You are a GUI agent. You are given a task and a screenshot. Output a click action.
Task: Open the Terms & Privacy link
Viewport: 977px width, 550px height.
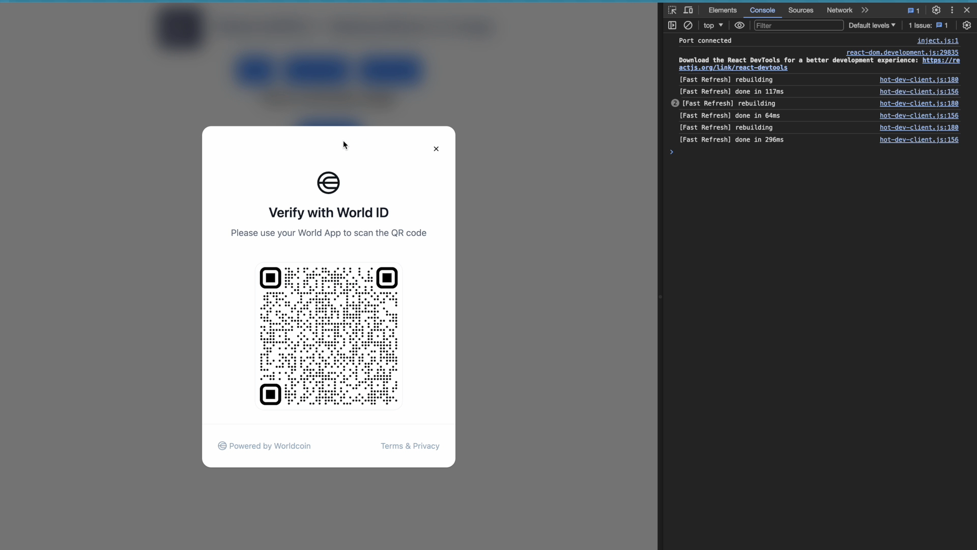click(410, 446)
